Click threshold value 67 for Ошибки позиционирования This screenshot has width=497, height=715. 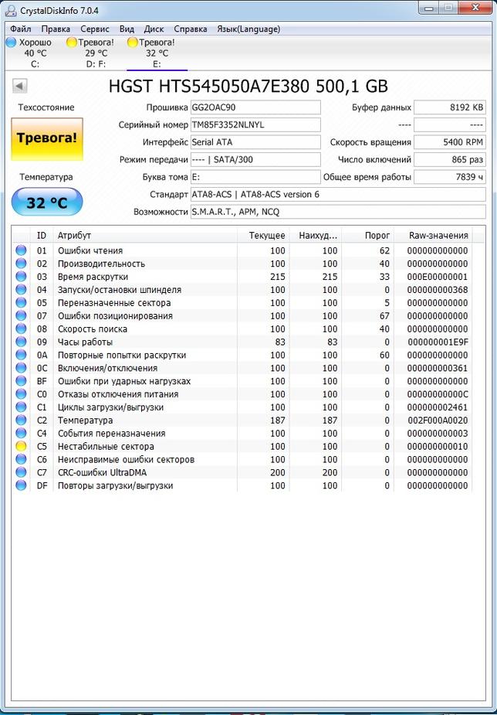point(384,316)
